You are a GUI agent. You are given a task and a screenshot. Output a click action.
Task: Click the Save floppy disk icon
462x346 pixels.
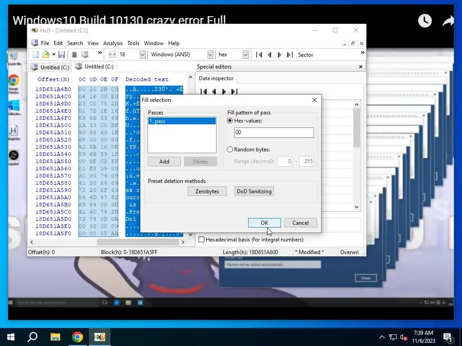[61, 55]
